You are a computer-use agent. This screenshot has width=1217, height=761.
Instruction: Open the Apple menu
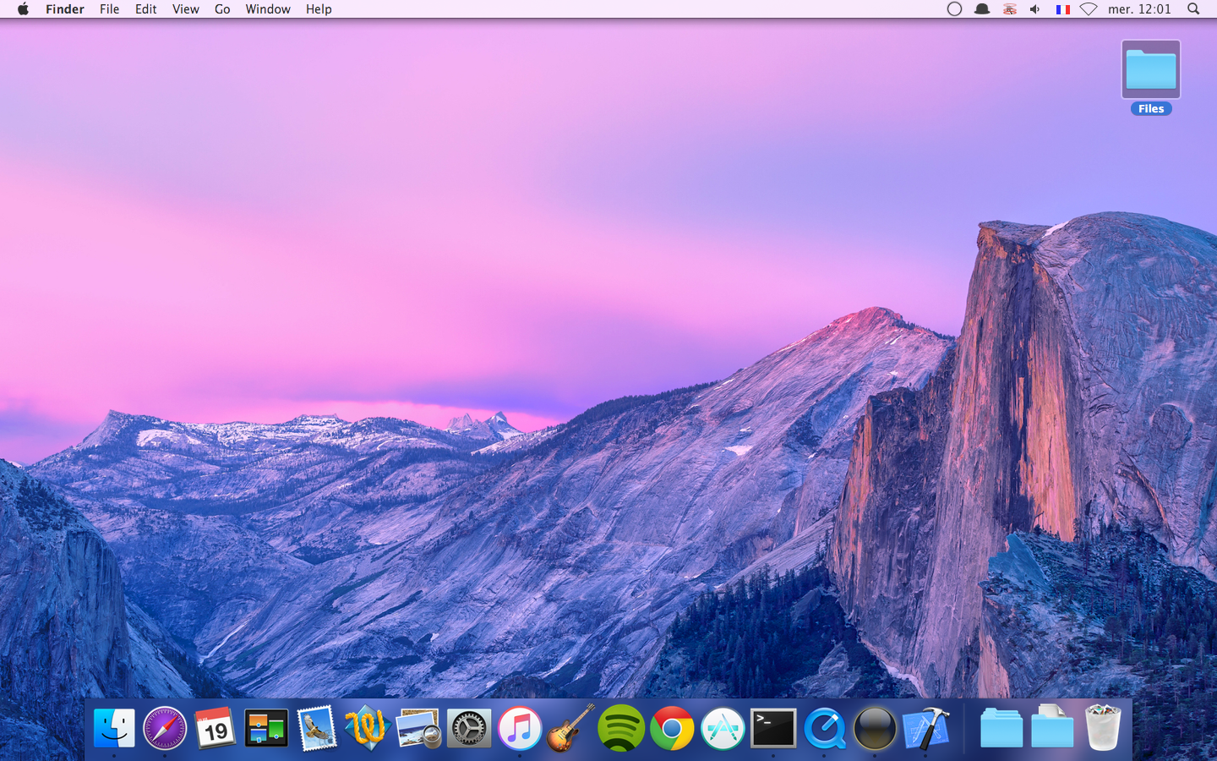(x=23, y=9)
